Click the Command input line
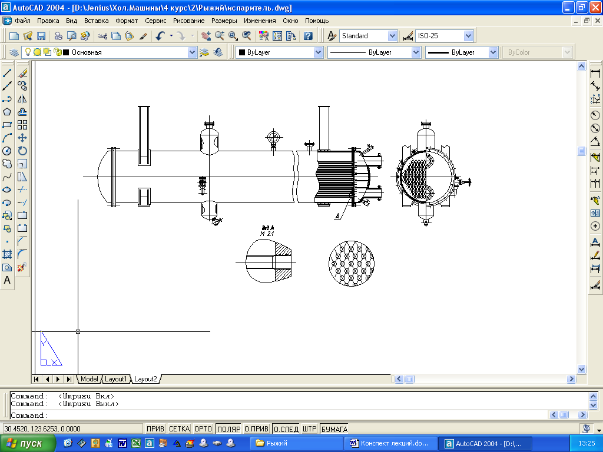Screen dimensions: 603x452 279,415
